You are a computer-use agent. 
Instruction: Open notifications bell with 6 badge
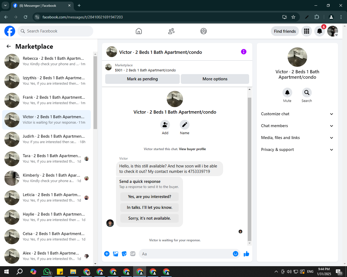pyautogui.click(x=320, y=31)
